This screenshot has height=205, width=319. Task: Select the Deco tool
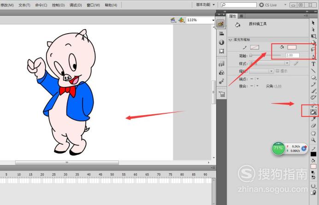[313, 97]
